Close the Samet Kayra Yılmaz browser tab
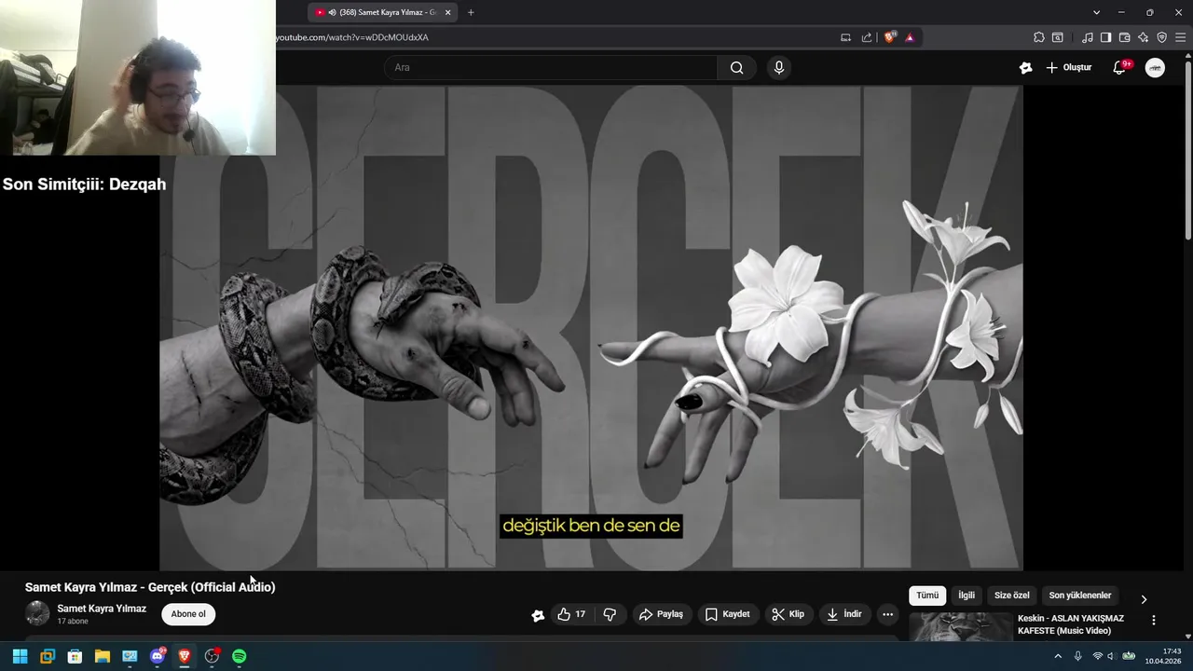Image resolution: width=1193 pixels, height=671 pixels. pos(448,12)
